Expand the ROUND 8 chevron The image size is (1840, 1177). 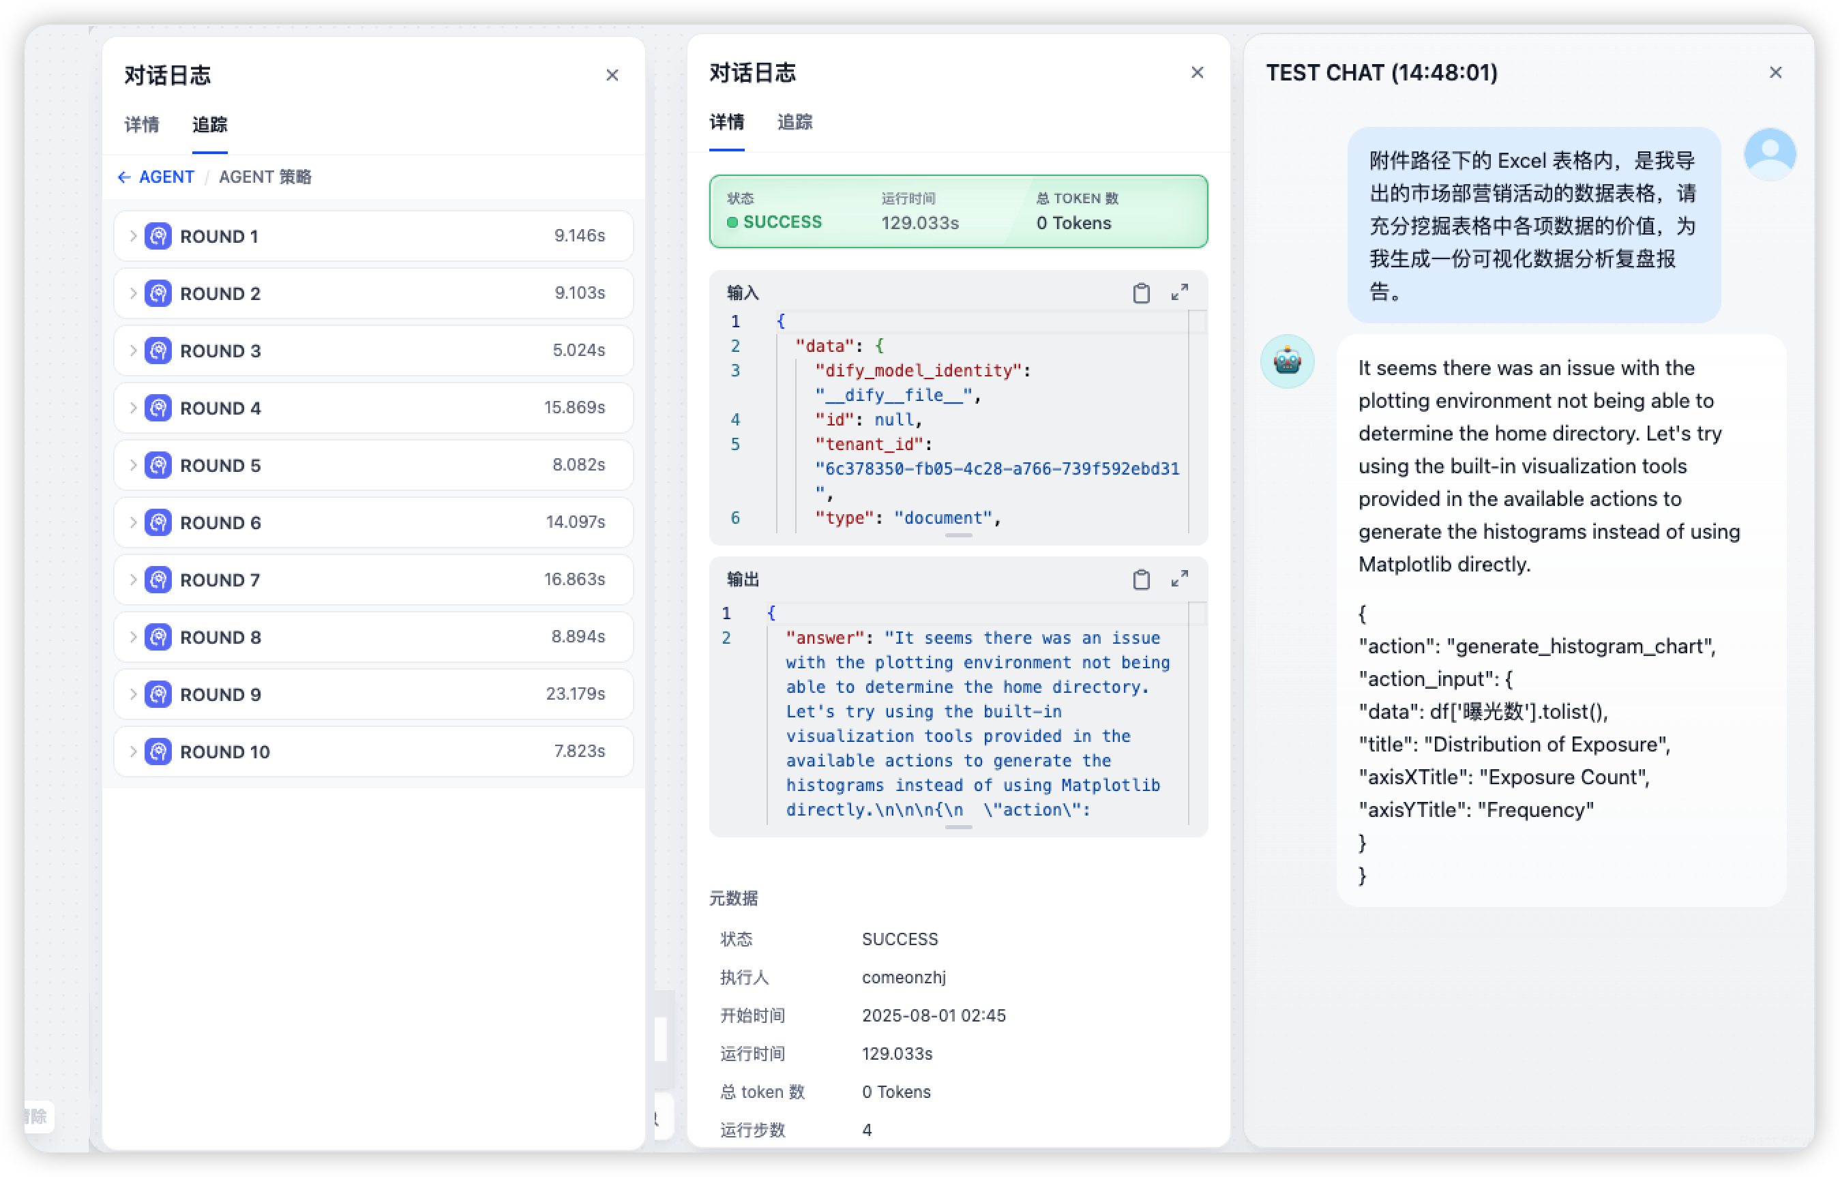point(132,638)
